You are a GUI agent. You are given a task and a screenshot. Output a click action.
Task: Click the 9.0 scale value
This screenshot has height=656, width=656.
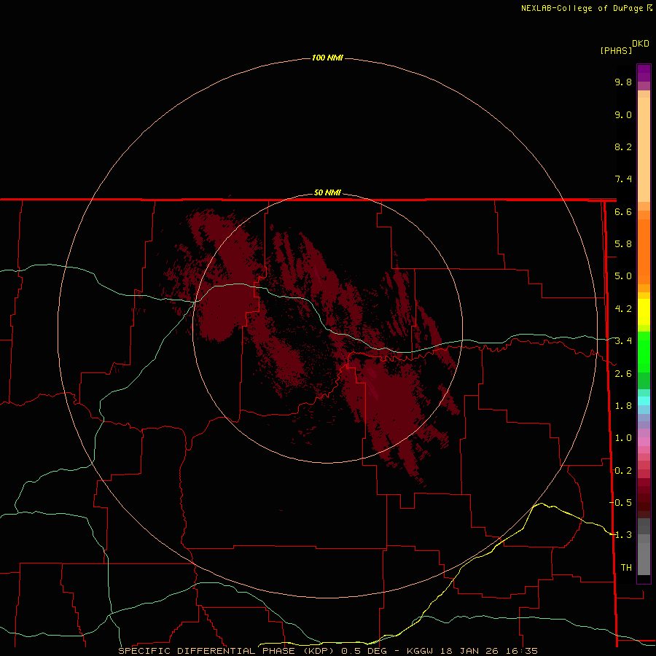click(x=623, y=114)
